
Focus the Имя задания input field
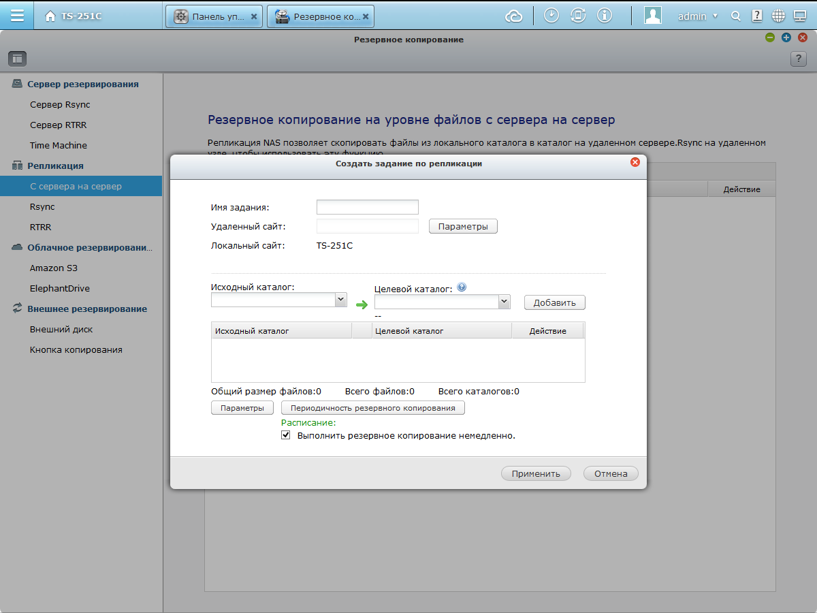click(368, 207)
